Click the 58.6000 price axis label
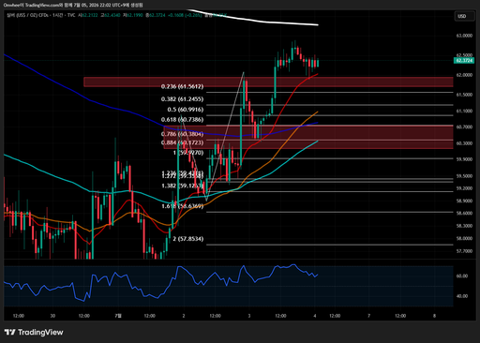 pyautogui.click(x=464, y=213)
